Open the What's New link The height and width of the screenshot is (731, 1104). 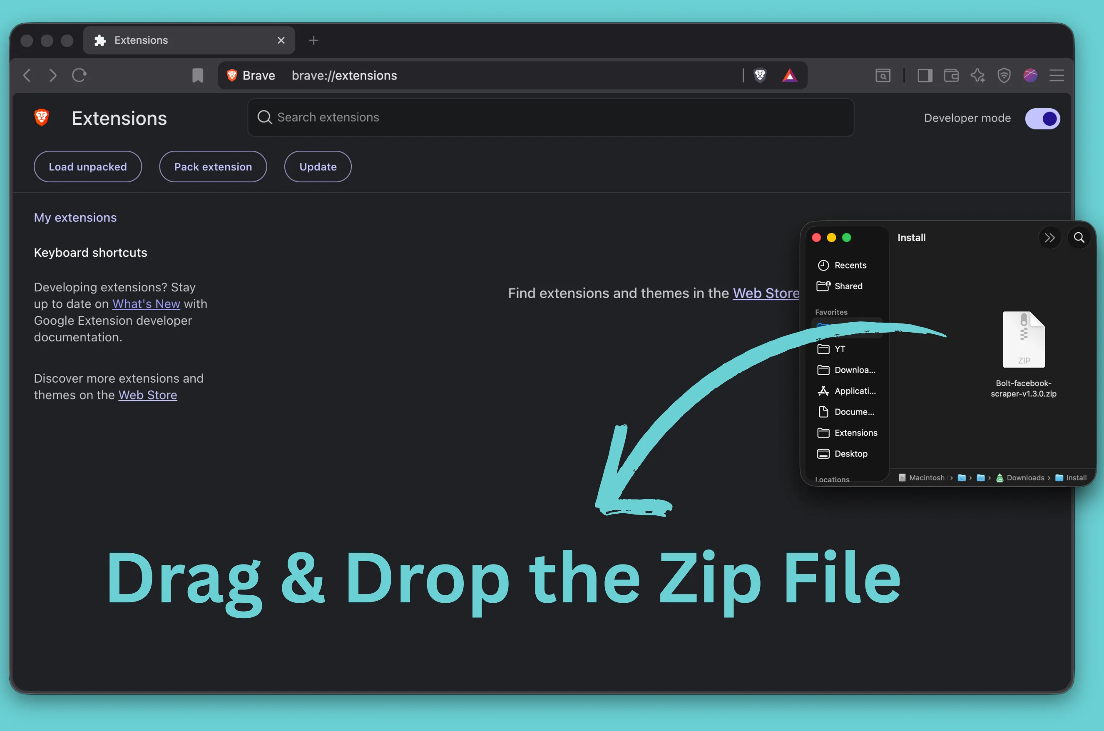point(146,304)
